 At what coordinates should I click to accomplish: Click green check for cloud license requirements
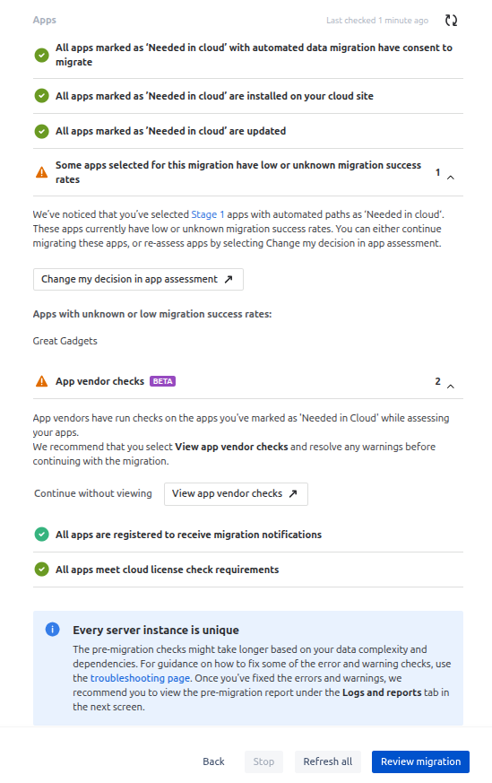click(42, 570)
